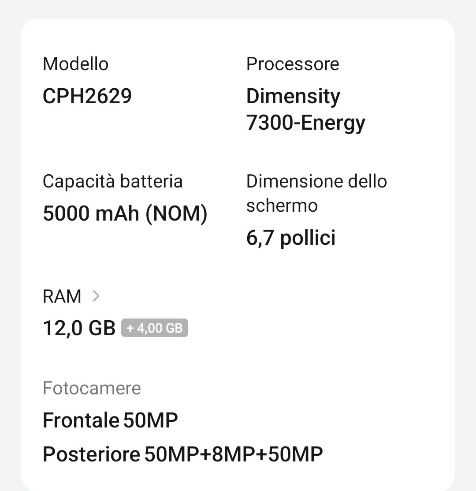
Task: Select the 12,0 GB RAM value
Action: click(x=79, y=328)
